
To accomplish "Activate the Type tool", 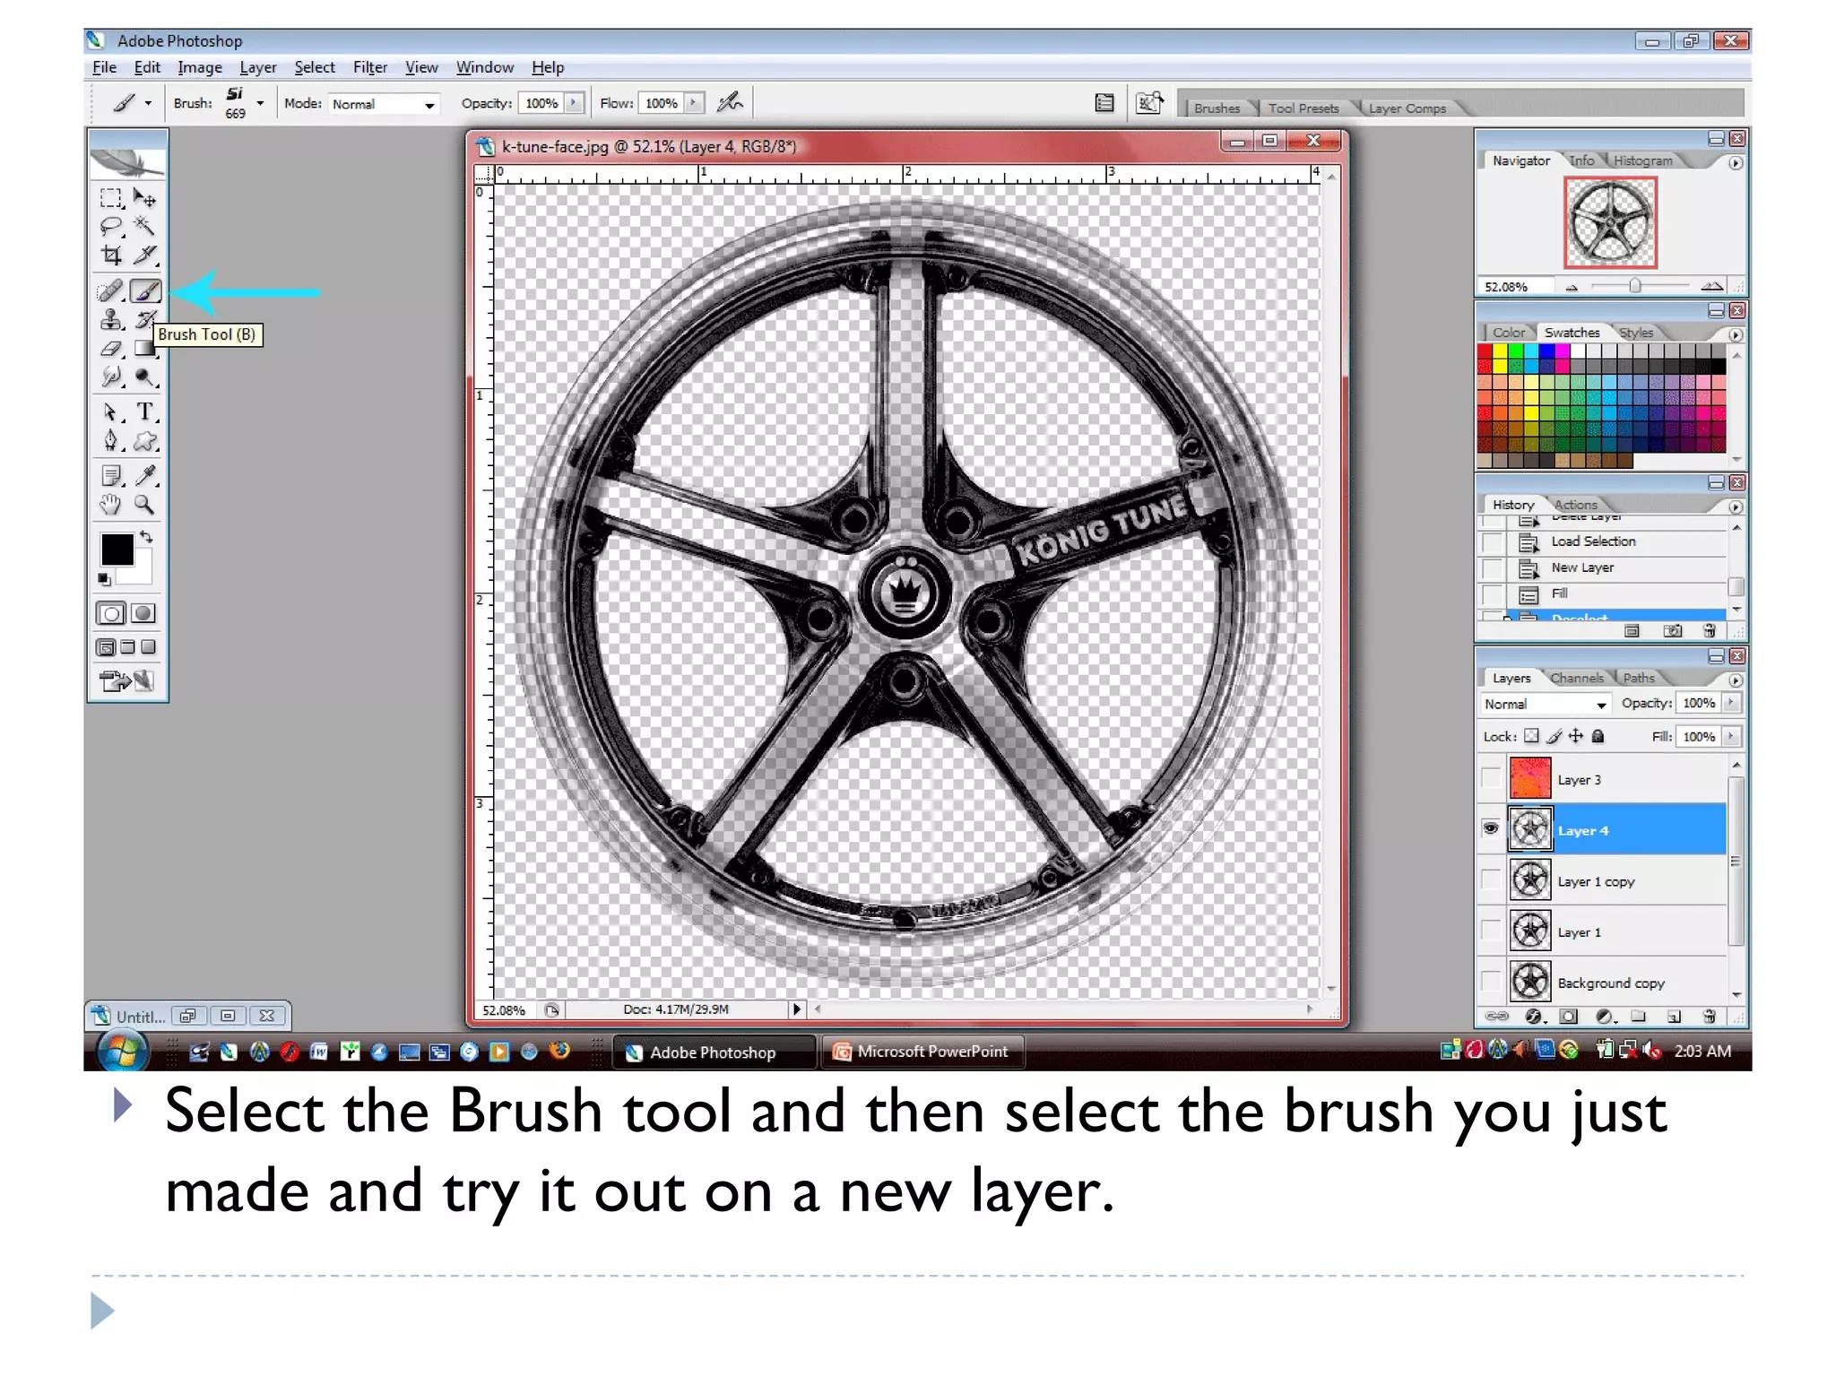I will (144, 412).
